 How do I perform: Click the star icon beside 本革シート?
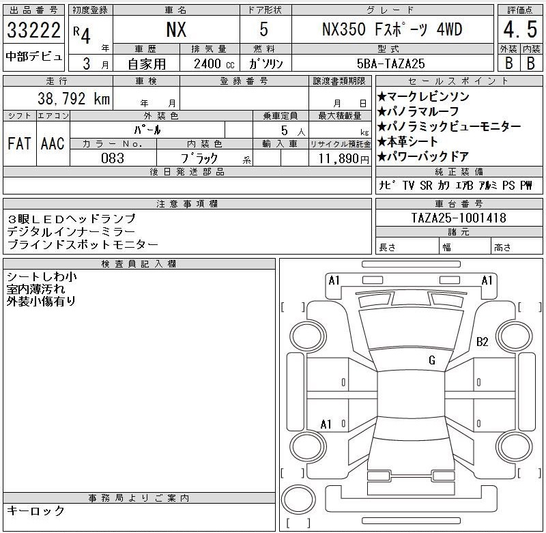point(382,143)
